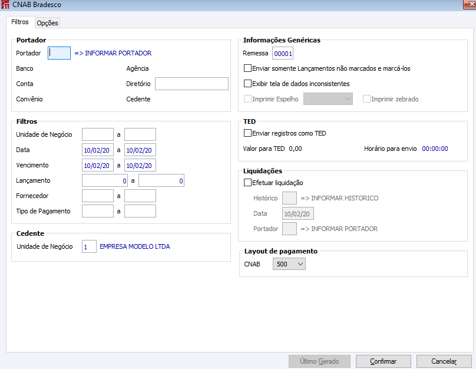Select the Filtros tab
Screen dimensions: 476x369
pos(20,22)
